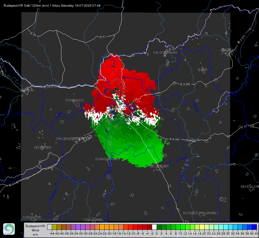Click the title text Budapest-HR Szél 120km
259x238 pixels.
pos(22,6)
